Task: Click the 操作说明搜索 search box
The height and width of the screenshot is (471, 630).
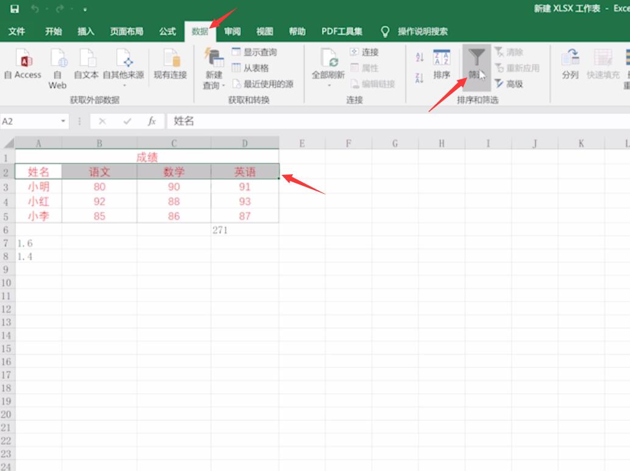Action: (x=422, y=31)
